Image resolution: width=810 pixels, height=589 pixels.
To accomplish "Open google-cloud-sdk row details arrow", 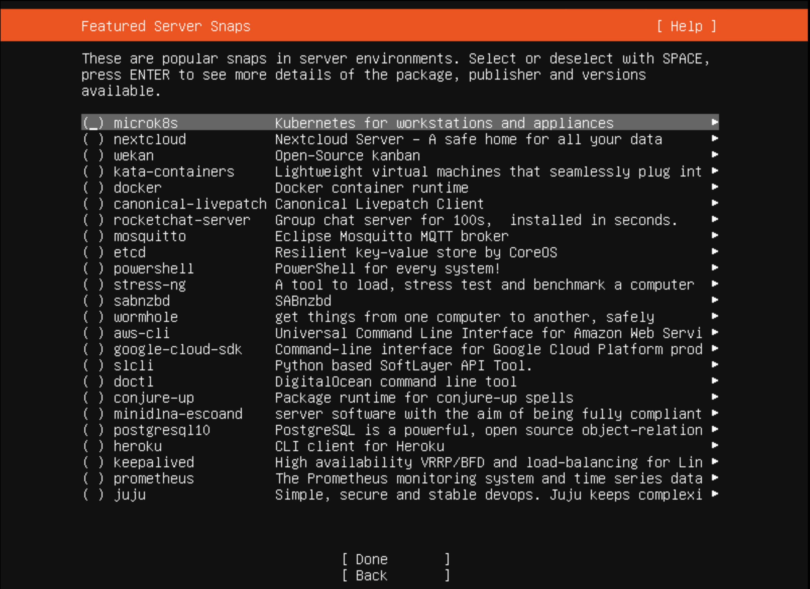I will coord(715,348).
